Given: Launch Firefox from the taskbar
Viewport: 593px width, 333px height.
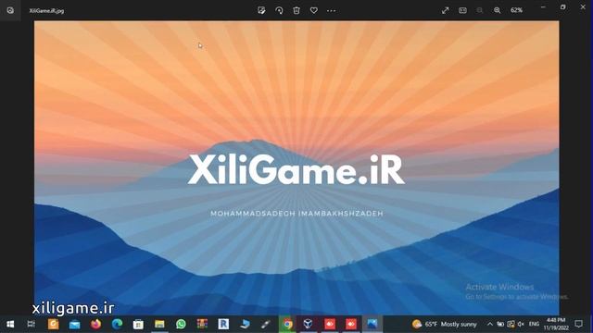Looking at the screenshot, I should pyautogui.click(x=96, y=324).
